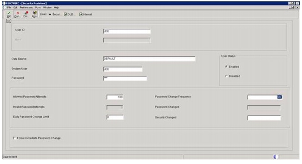
Task: Click the Daily Password Change Limit label
Action: click(x=31, y=117)
